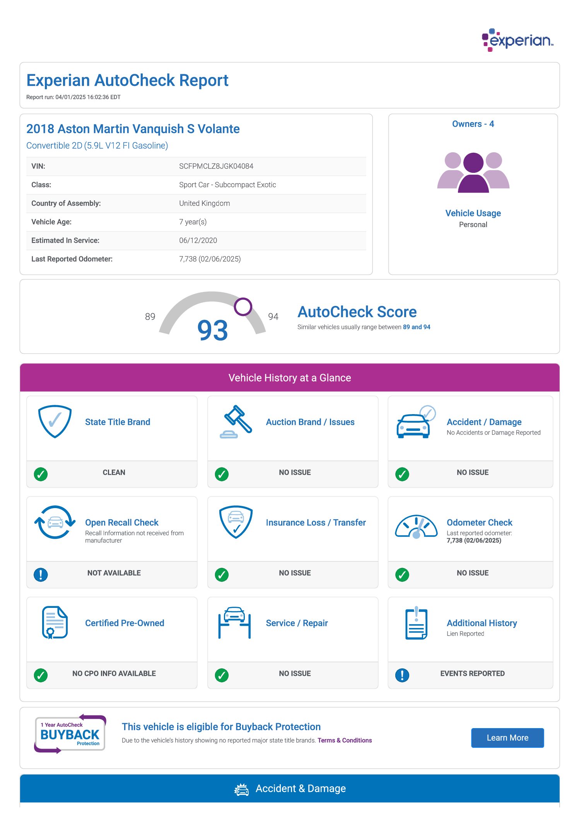This screenshot has height=819, width=579.
Task: Click the VIN value SCFPMCLZ8JGK04084
Action: (x=216, y=166)
